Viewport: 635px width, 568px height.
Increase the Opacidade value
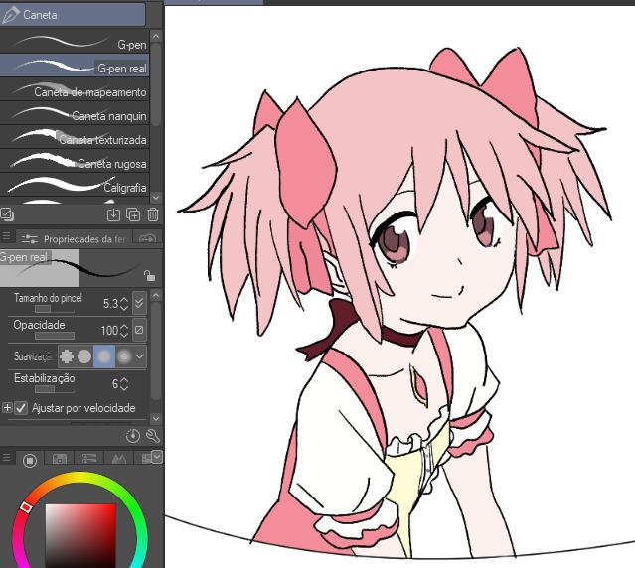click(x=124, y=327)
